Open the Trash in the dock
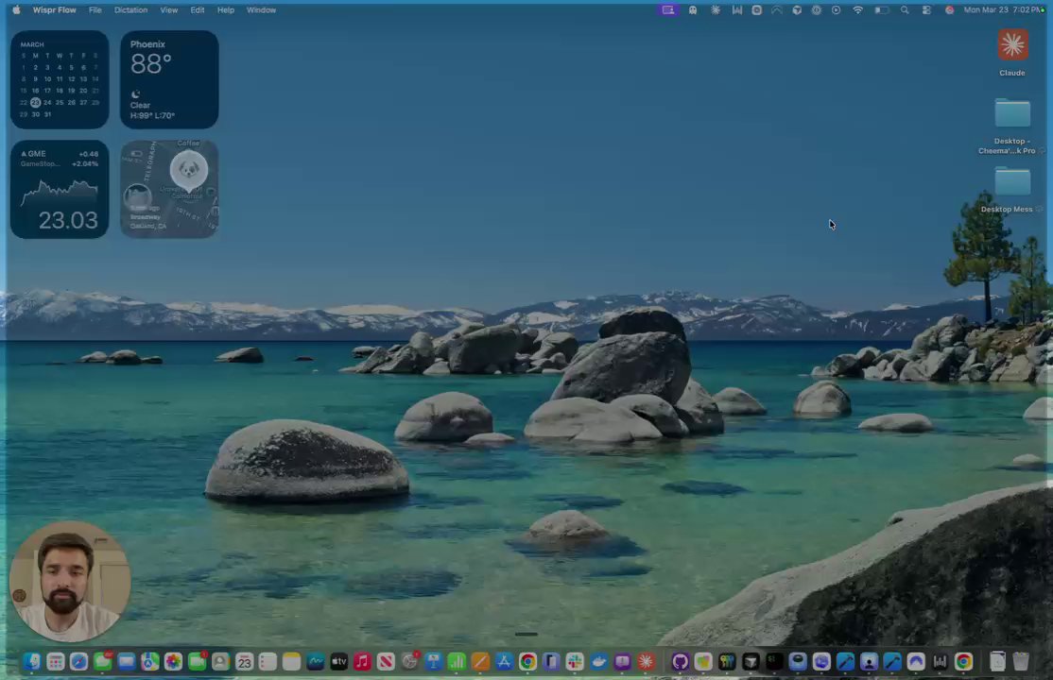Screen dimensions: 1053x680 [1021, 662]
